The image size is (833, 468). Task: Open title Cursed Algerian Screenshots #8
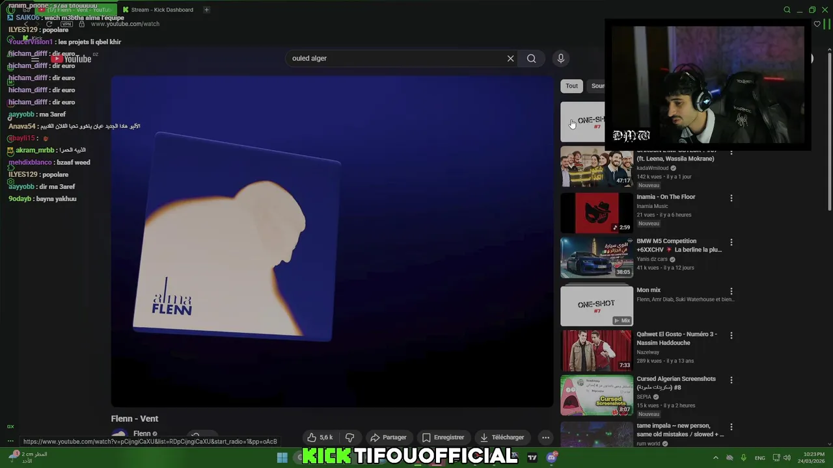(676, 383)
